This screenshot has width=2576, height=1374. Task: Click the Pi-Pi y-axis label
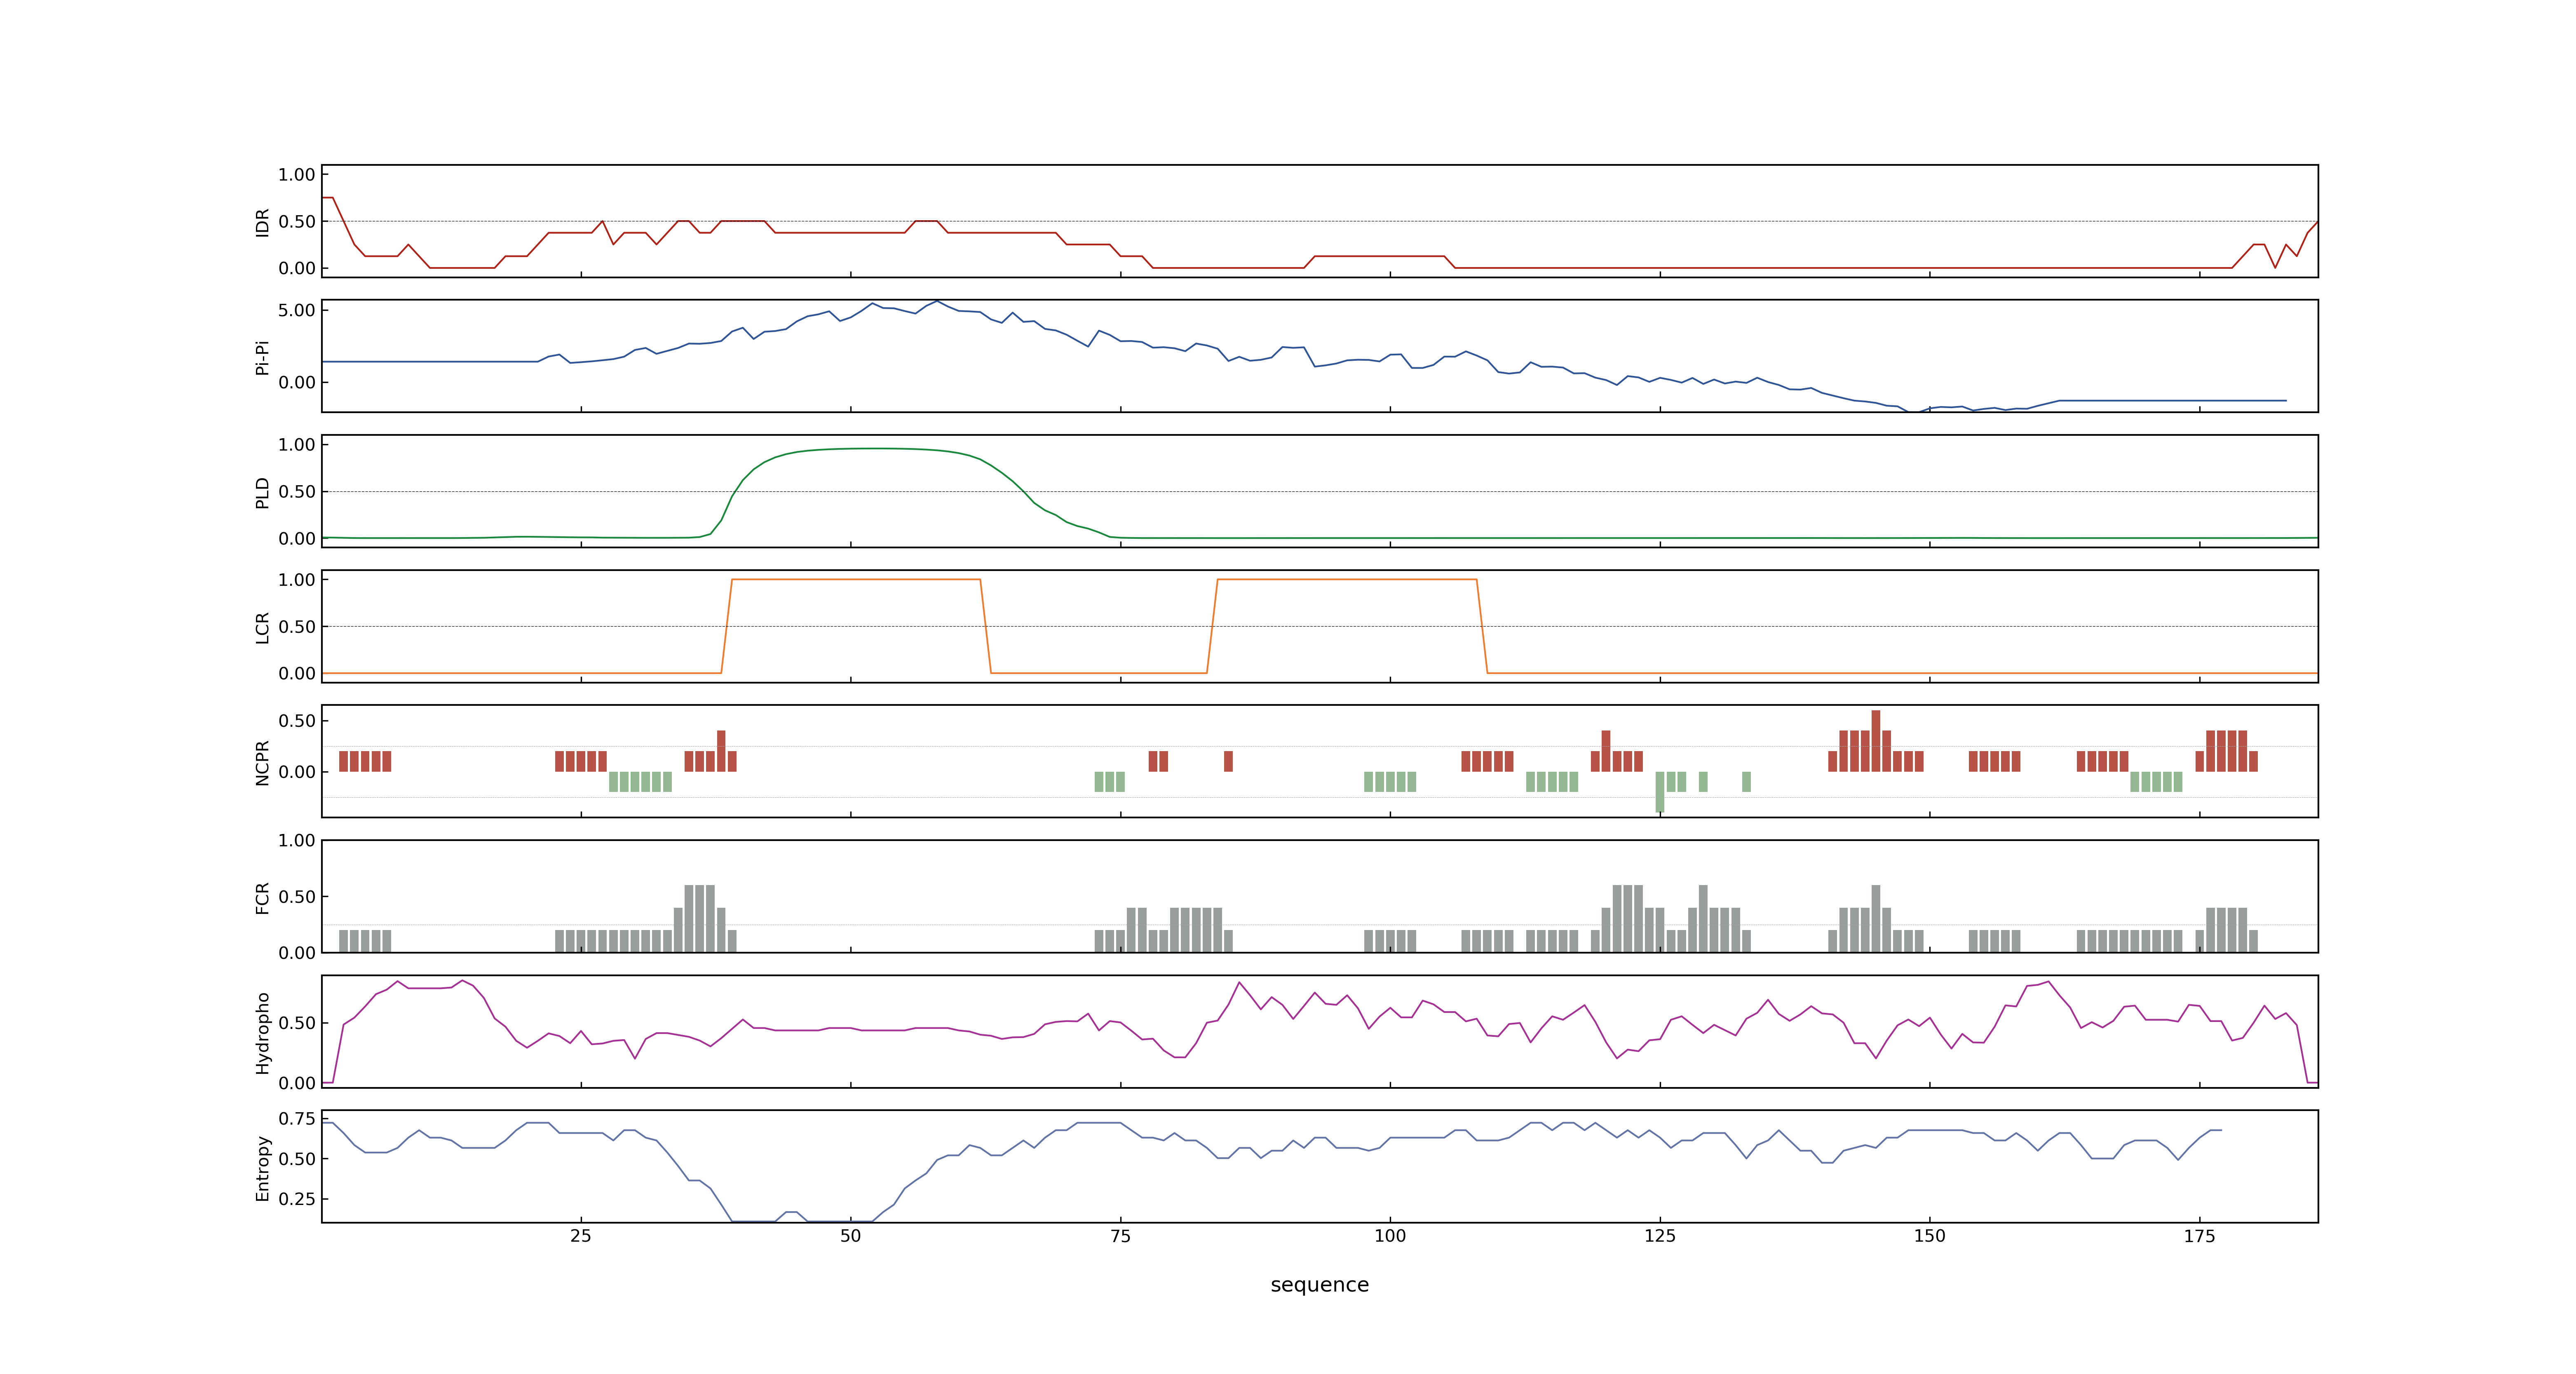262,357
